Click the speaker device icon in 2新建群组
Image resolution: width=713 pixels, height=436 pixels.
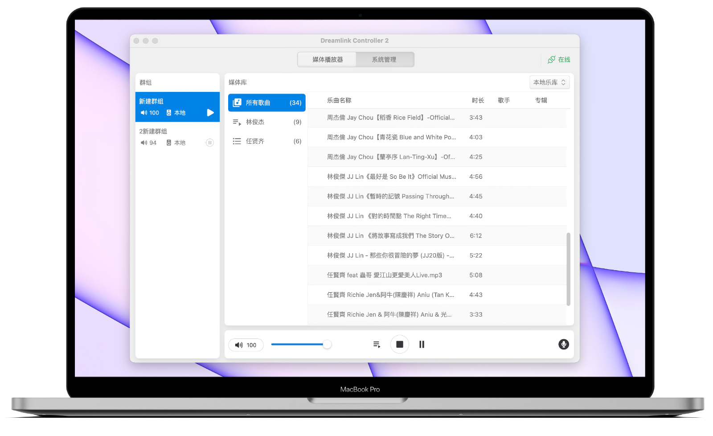169,143
